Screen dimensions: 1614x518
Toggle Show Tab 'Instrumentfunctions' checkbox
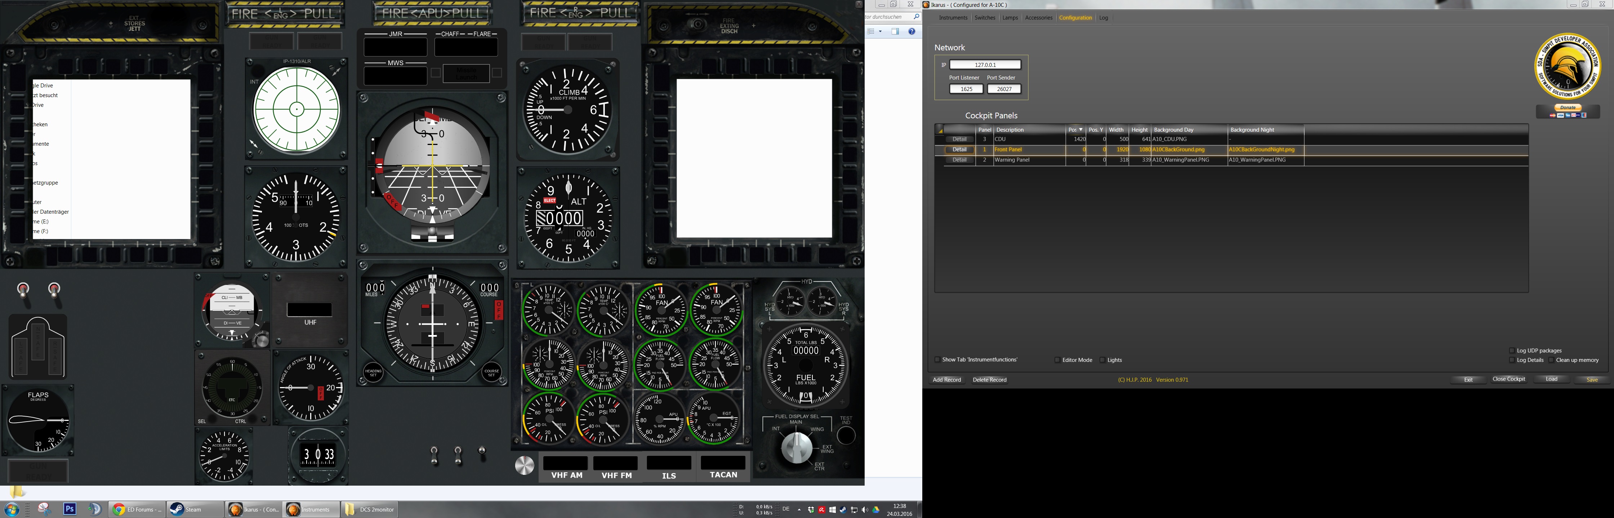(x=937, y=360)
